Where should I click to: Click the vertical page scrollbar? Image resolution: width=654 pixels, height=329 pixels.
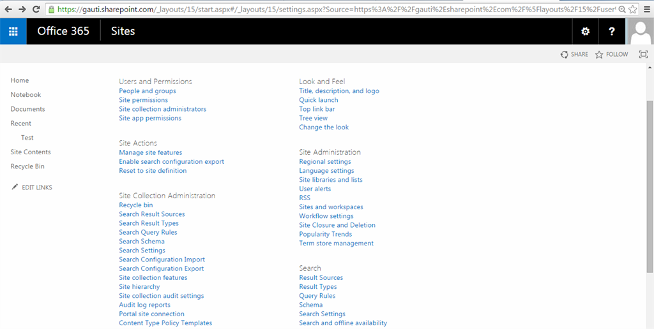pyautogui.click(x=650, y=187)
